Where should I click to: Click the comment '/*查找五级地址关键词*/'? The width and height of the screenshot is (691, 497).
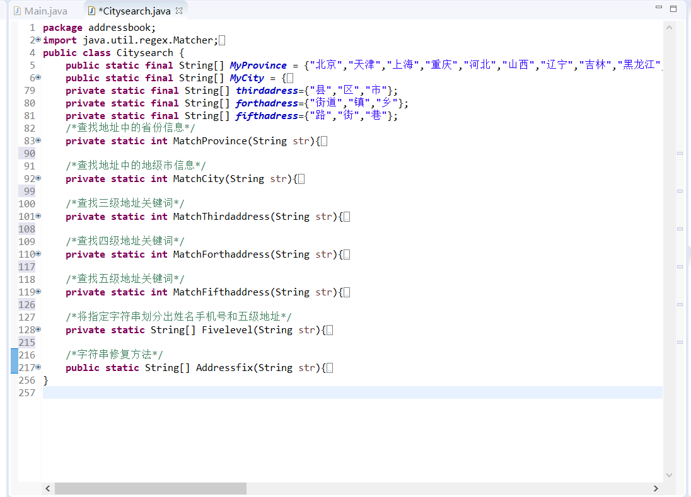click(125, 279)
